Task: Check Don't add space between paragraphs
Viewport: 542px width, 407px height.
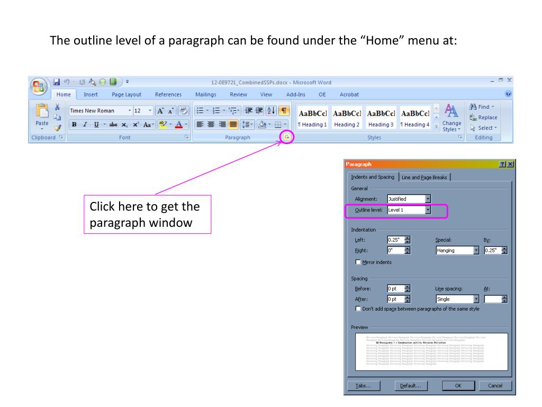Action: (358, 308)
